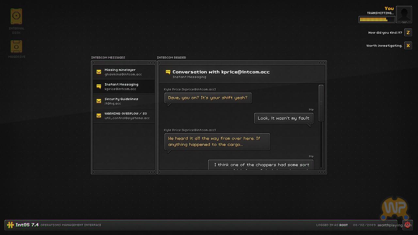This screenshot has height=235, width=418.
Task: Choose the X reply 'Worth investigating.'
Action: tap(408, 46)
